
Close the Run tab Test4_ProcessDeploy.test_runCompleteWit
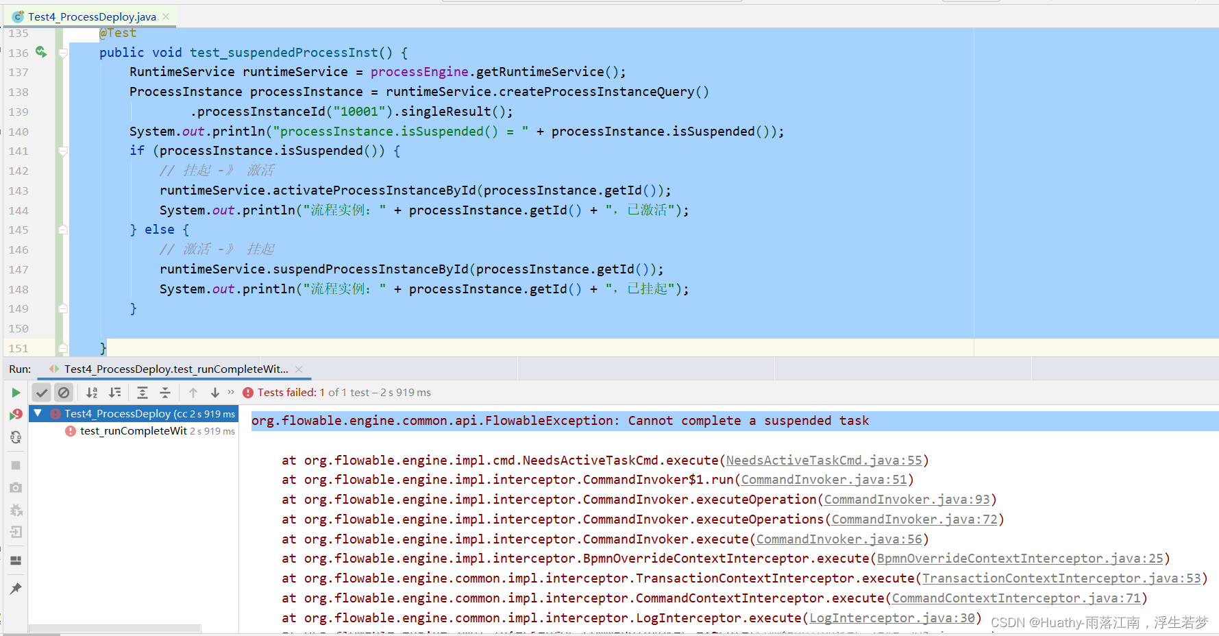click(299, 369)
